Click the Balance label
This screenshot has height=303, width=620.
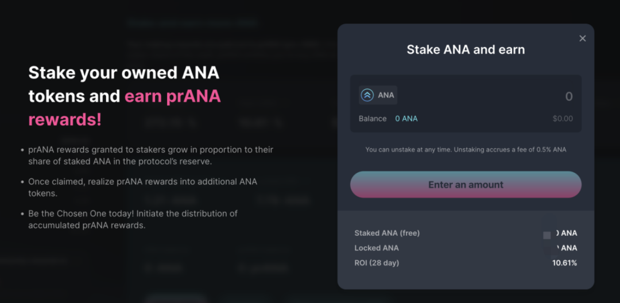pos(373,119)
